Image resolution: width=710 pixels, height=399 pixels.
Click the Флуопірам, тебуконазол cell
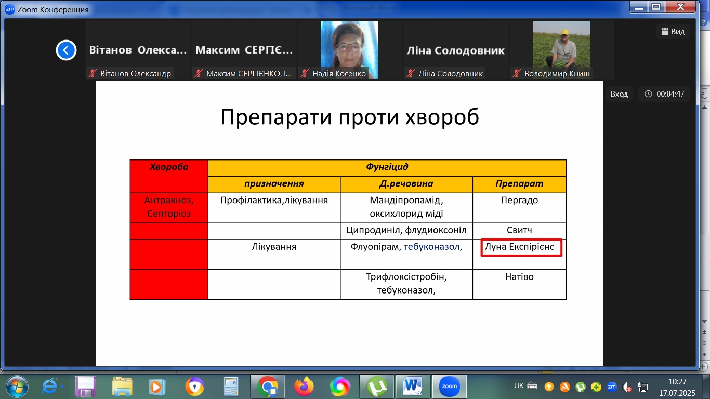click(406, 254)
